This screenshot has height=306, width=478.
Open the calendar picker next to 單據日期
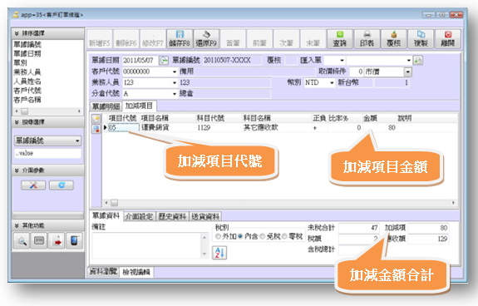click(x=164, y=61)
